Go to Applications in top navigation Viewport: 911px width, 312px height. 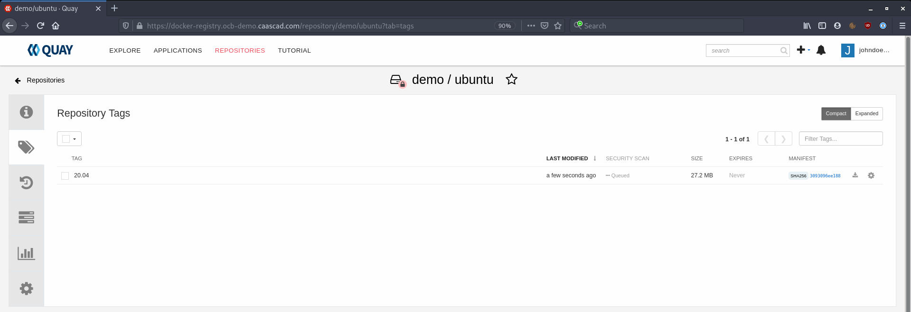(x=178, y=50)
